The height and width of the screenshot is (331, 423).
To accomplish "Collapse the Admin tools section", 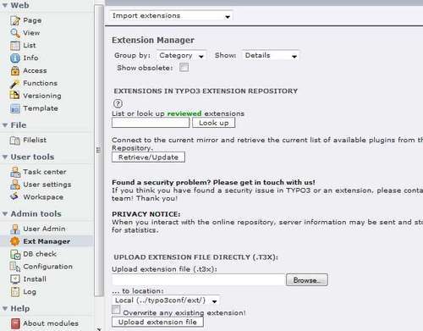I will pos(4,214).
